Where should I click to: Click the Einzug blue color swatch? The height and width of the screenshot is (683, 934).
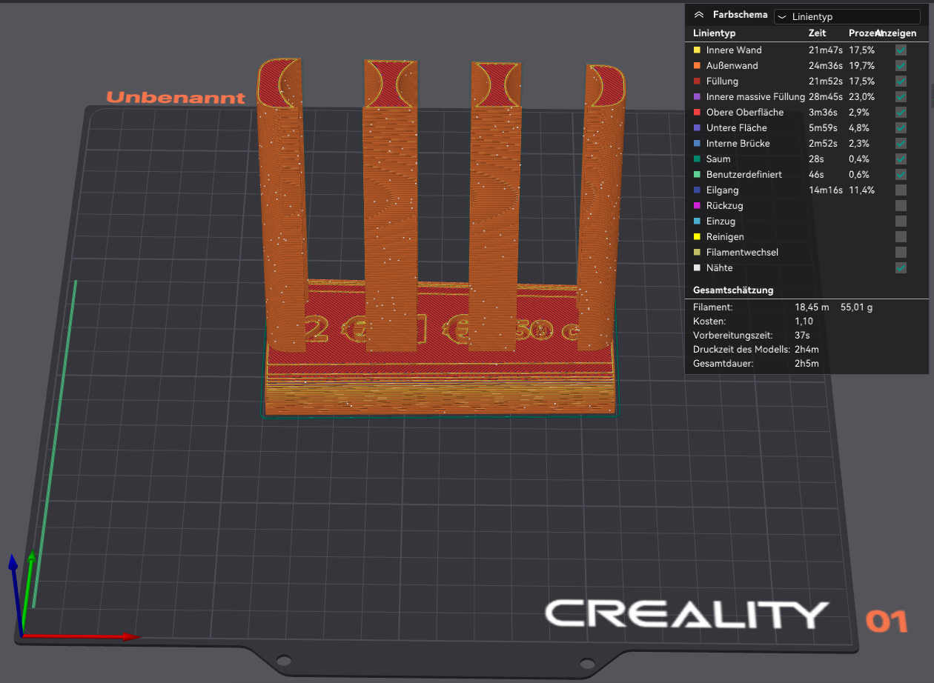[697, 221]
